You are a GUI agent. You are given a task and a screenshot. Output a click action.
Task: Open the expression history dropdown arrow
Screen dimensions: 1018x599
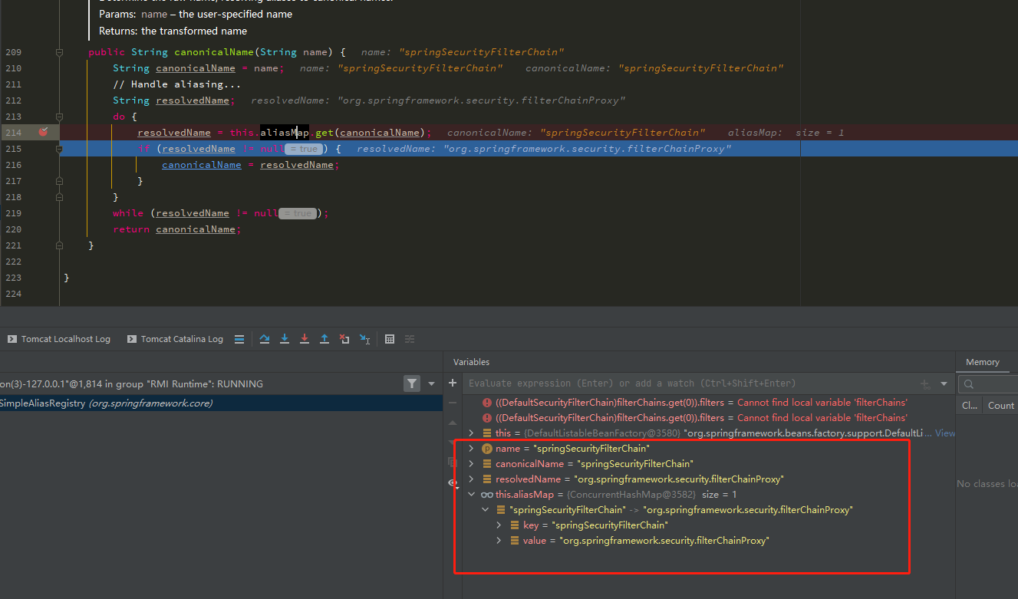point(944,383)
